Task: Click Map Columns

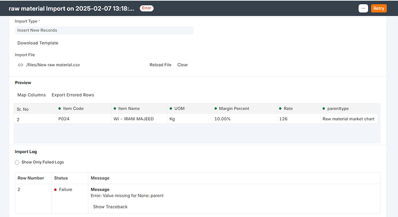Action: 32,95
